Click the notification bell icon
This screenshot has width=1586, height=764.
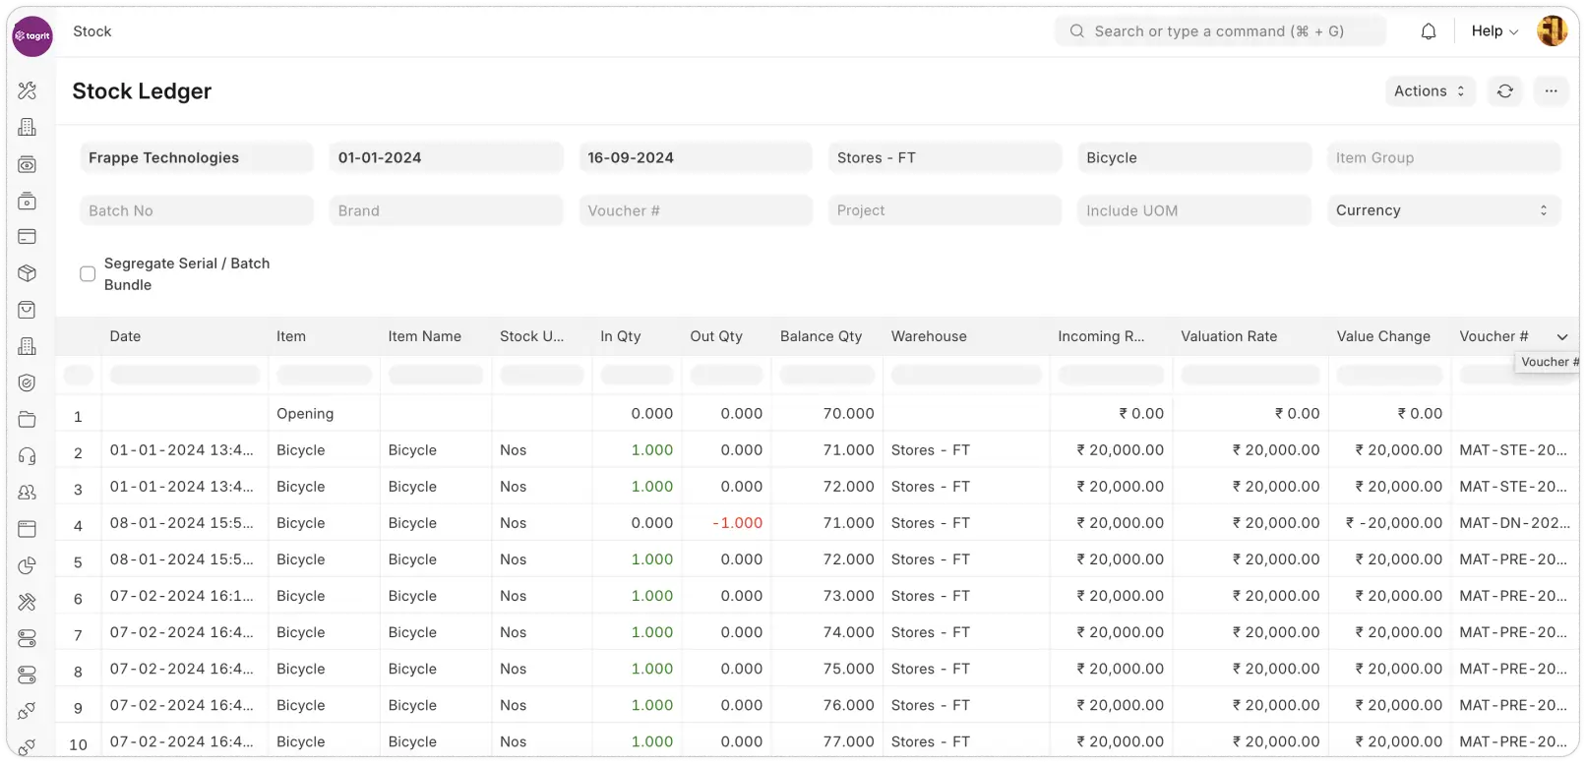tap(1429, 31)
